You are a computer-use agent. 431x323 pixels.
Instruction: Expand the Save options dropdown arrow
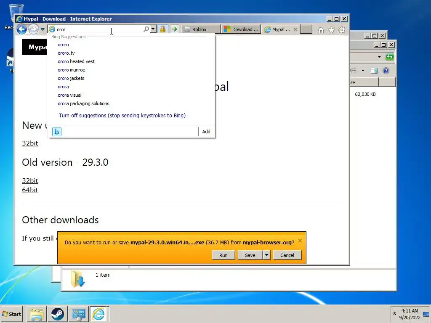click(266, 255)
